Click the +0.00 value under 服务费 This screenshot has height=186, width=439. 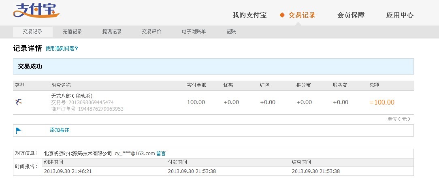click(x=341, y=102)
